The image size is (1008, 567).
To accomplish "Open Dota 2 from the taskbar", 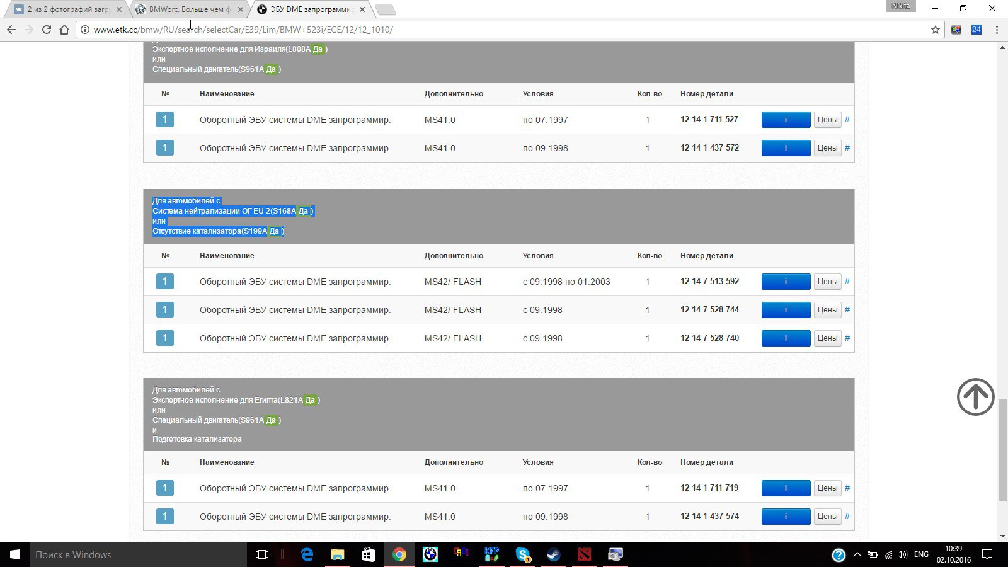I will pyautogui.click(x=585, y=554).
